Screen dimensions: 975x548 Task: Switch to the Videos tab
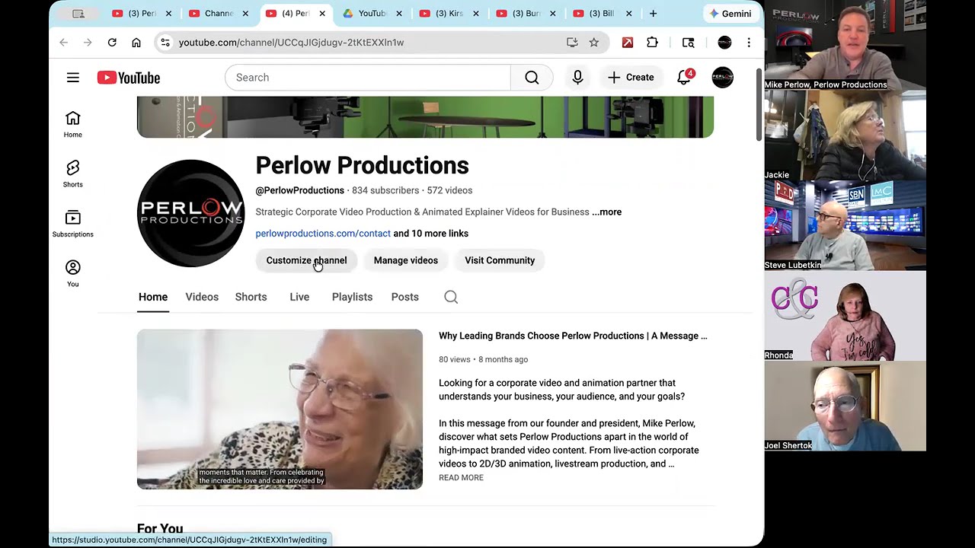pos(202,297)
